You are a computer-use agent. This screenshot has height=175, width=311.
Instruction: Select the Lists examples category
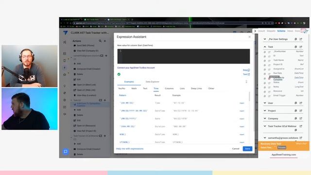coord(182,88)
